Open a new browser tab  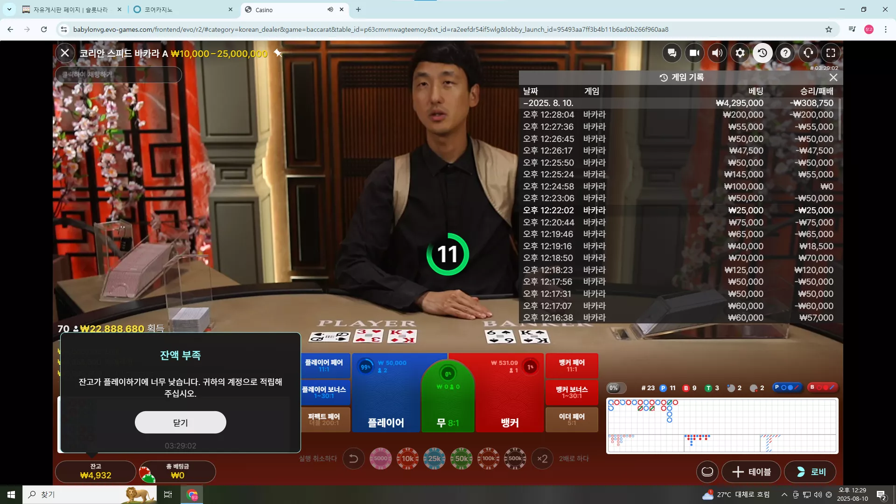coord(358,9)
